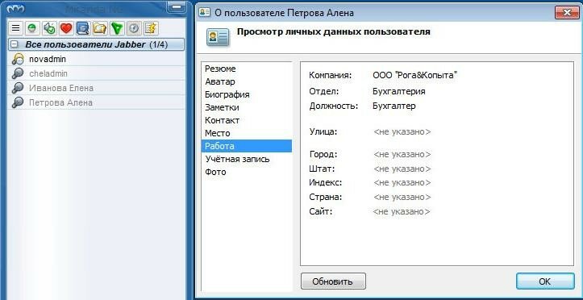583x300 pixels.
Task: Click the department value Бухгалтерия
Action: point(399,91)
